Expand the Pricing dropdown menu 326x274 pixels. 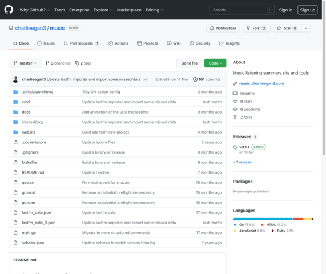[x=155, y=10]
